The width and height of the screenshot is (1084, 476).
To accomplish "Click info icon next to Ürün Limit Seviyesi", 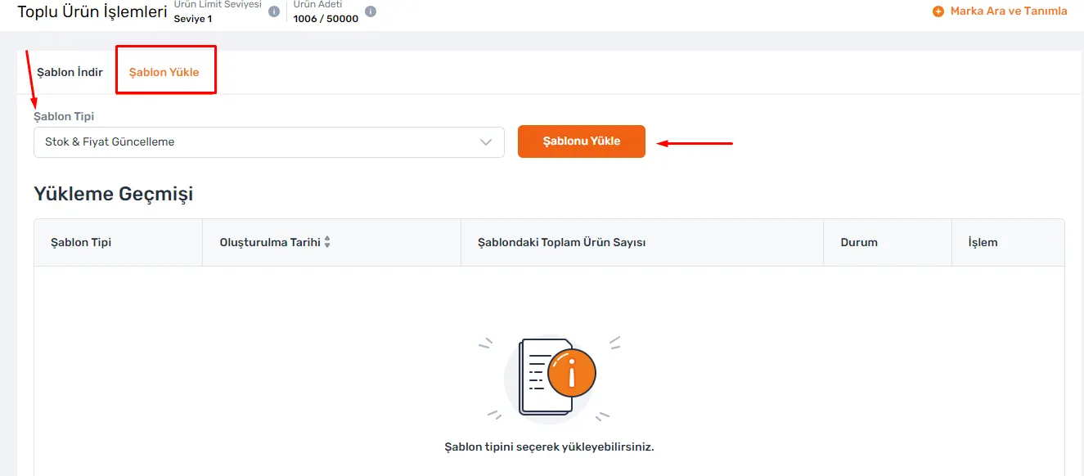I will [274, 12].
